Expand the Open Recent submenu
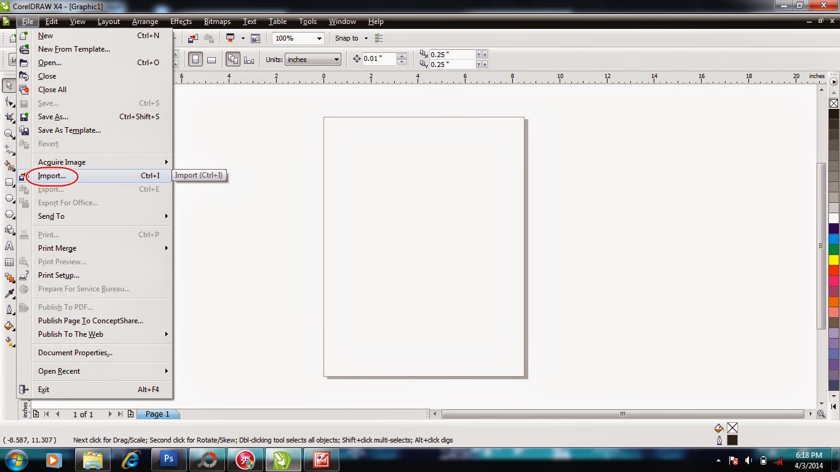The height and width of the screenshot is (472, 840). tap(102, 371)
